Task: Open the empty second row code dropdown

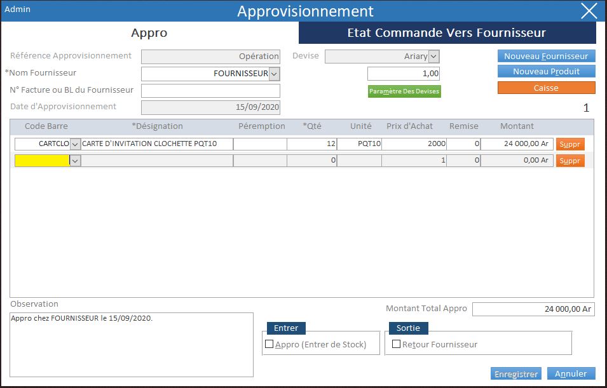Action: [x=75, y=161]
